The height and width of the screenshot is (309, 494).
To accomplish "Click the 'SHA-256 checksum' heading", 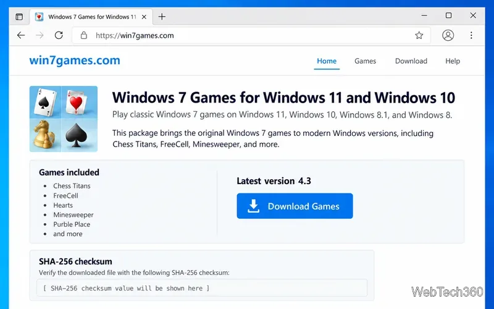I will [75, 261].
